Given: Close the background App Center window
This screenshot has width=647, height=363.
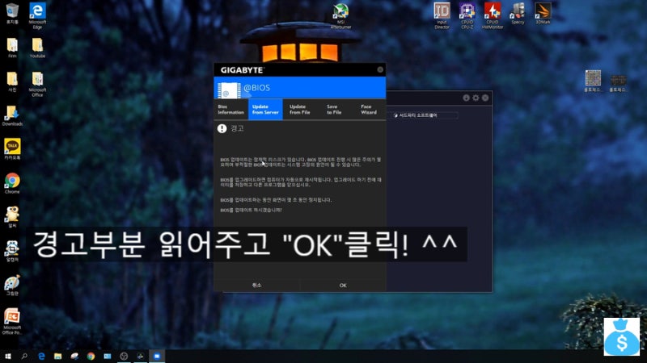Looking at the screenshot, I should (485, 98).
